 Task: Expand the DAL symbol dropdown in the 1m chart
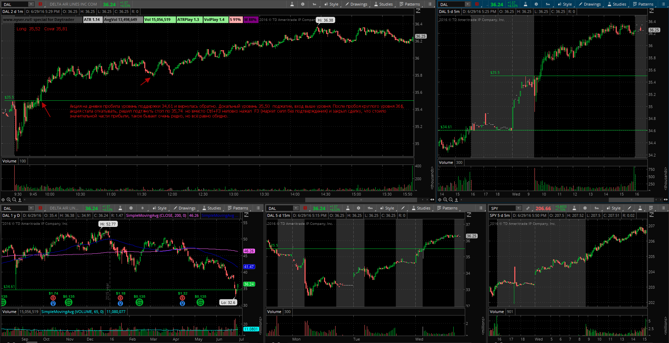click(31, 4)
